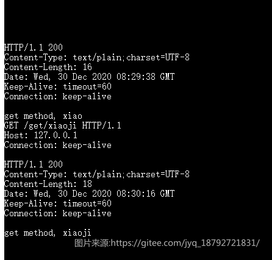Click the second Keep-Alive: timeout=60 line
272x260 pixels.
[x=58, y=203]
